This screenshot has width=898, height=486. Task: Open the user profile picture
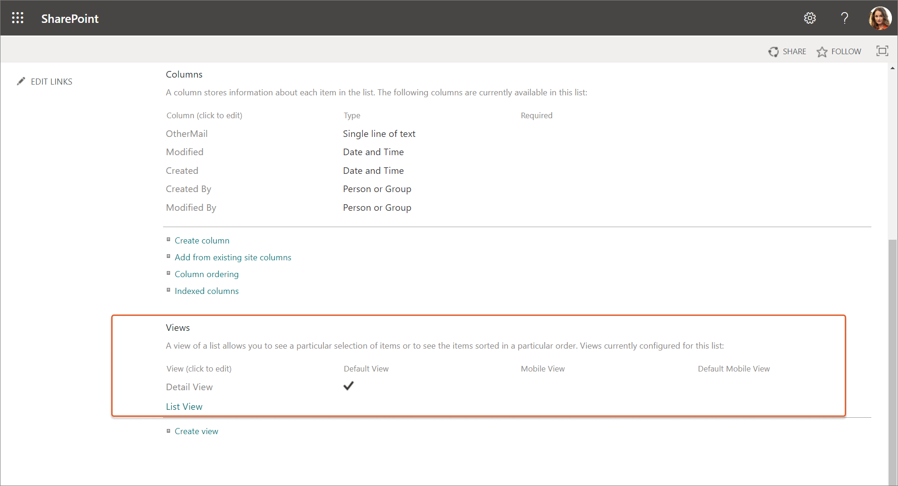[x=880, y=18]
